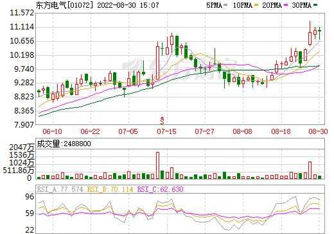Click the 7.907 price axis label

click(x=24, y=125)
